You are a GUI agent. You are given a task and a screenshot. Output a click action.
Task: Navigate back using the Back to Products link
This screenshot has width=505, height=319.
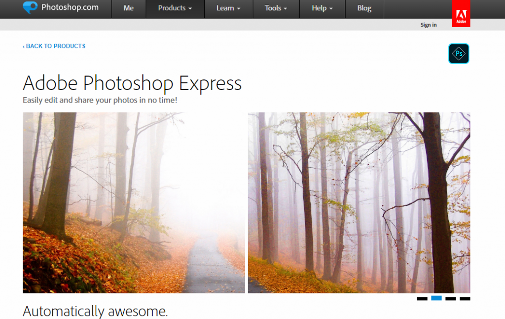54,46
